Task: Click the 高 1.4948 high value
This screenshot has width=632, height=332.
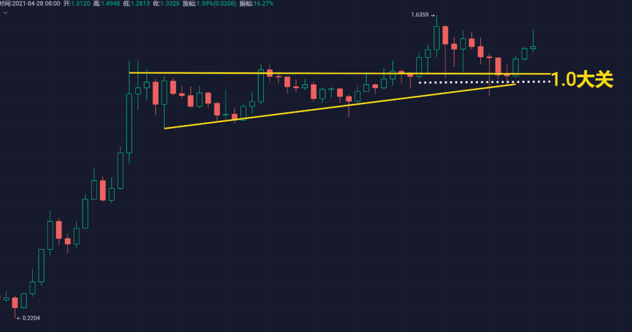Action: click(x=107, y=4)
